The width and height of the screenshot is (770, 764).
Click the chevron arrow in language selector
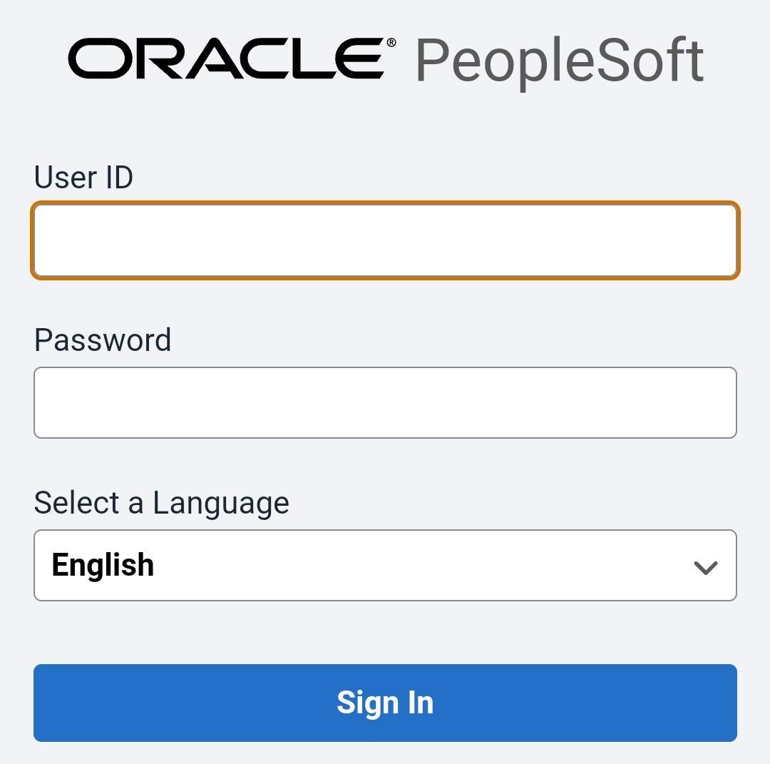(x=705, y=567)
